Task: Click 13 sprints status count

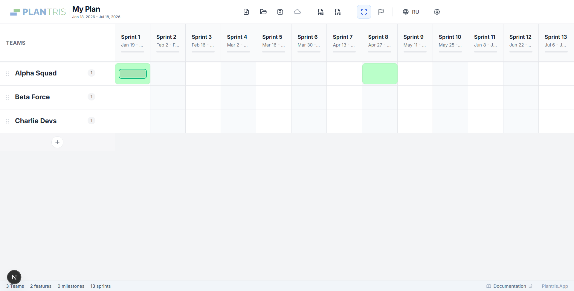Action: [x=100, y=286]
